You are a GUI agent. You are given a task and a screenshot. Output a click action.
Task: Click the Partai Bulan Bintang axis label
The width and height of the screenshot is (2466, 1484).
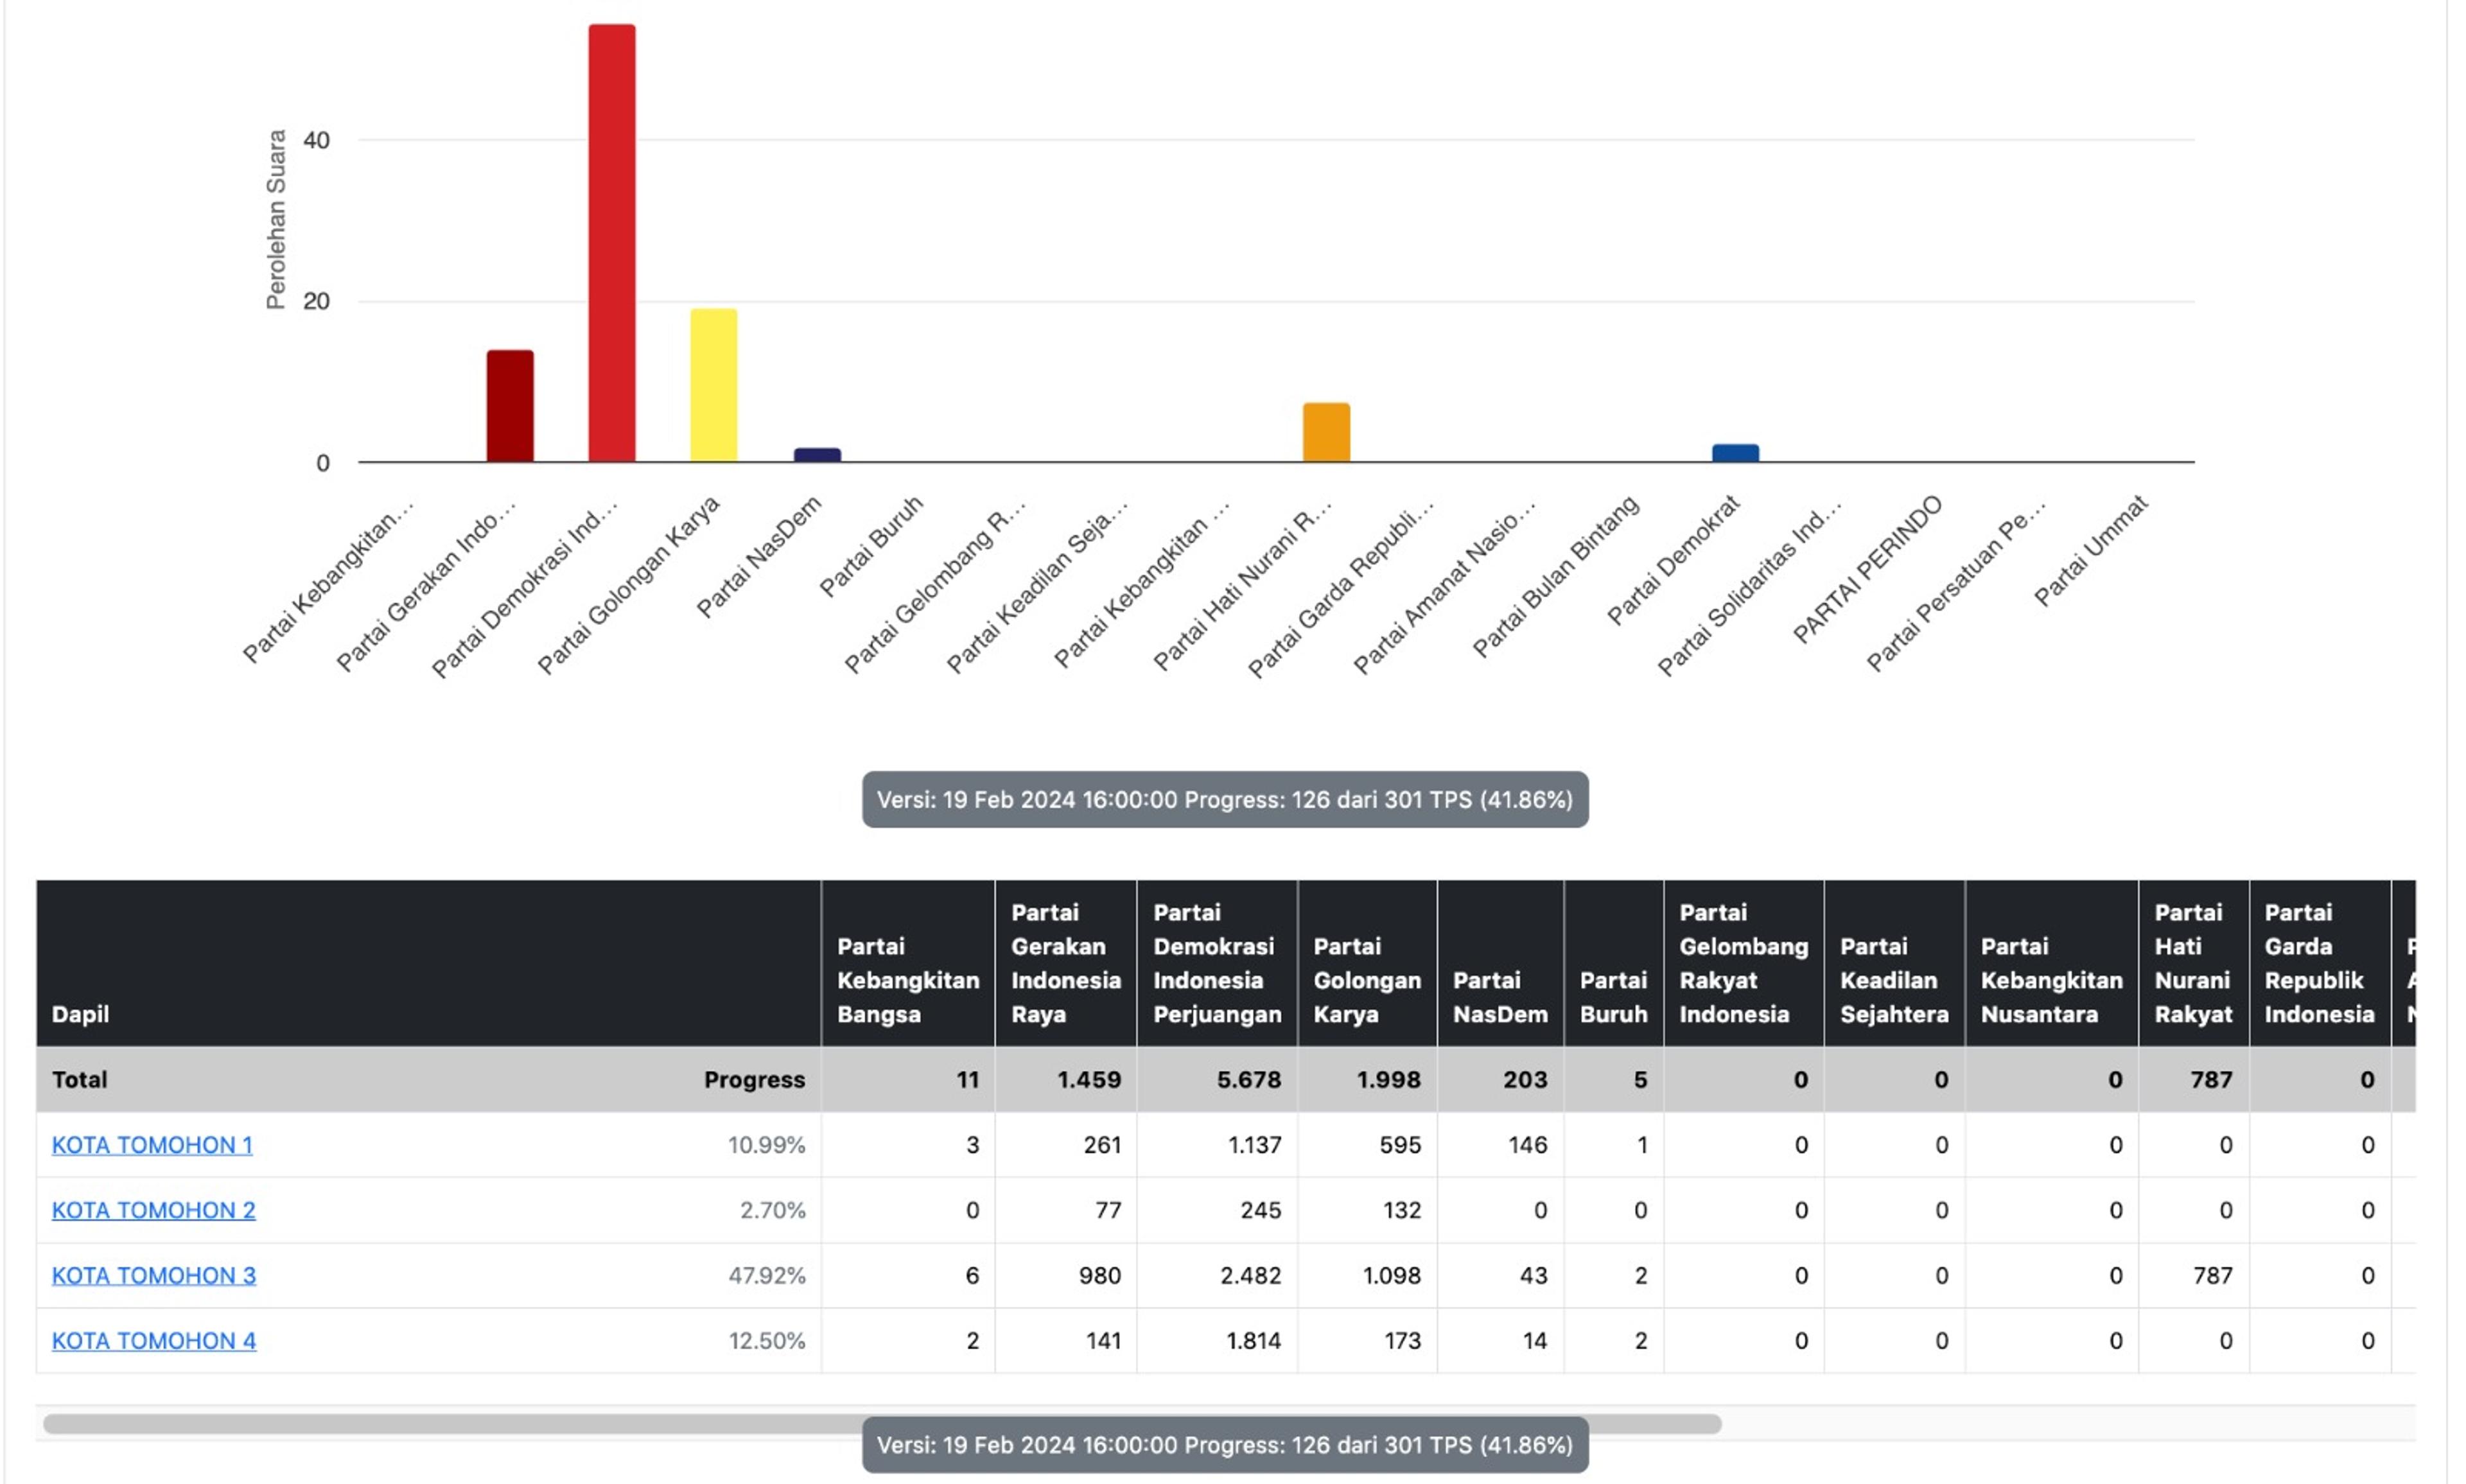(1556, 576)
